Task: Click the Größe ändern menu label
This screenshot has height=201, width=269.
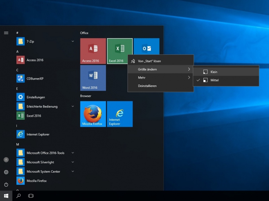Action: [x=147, y=69]
